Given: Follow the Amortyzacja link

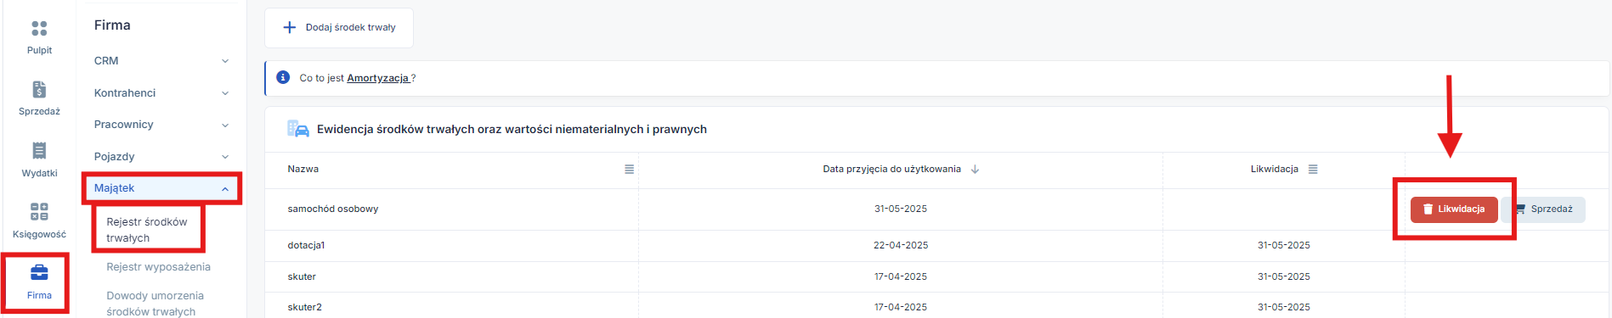Looking at the screenshot, I should (378, 78).
